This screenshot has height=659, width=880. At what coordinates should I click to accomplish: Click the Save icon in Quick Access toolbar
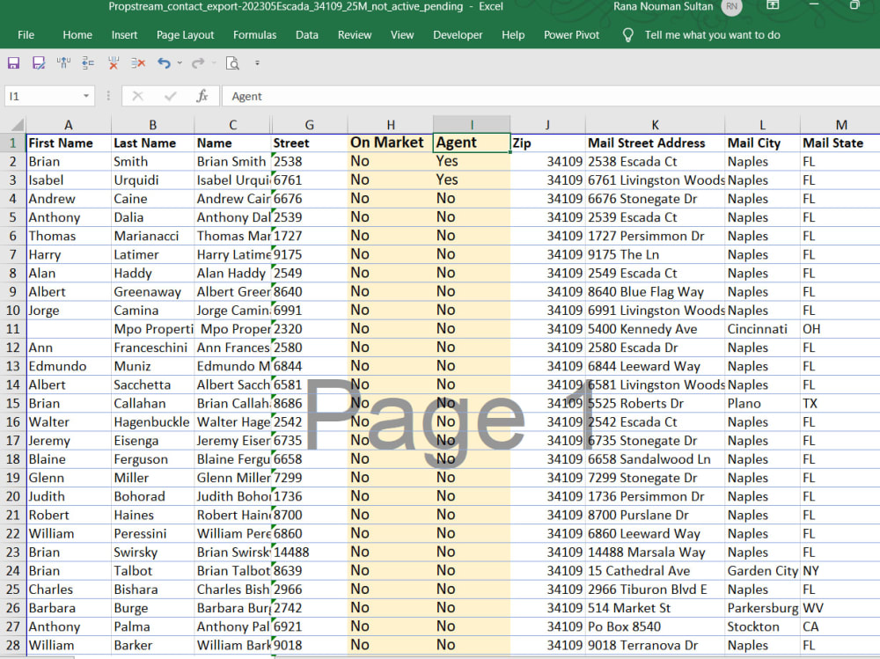pyautogui.click(x=13, y=62)
